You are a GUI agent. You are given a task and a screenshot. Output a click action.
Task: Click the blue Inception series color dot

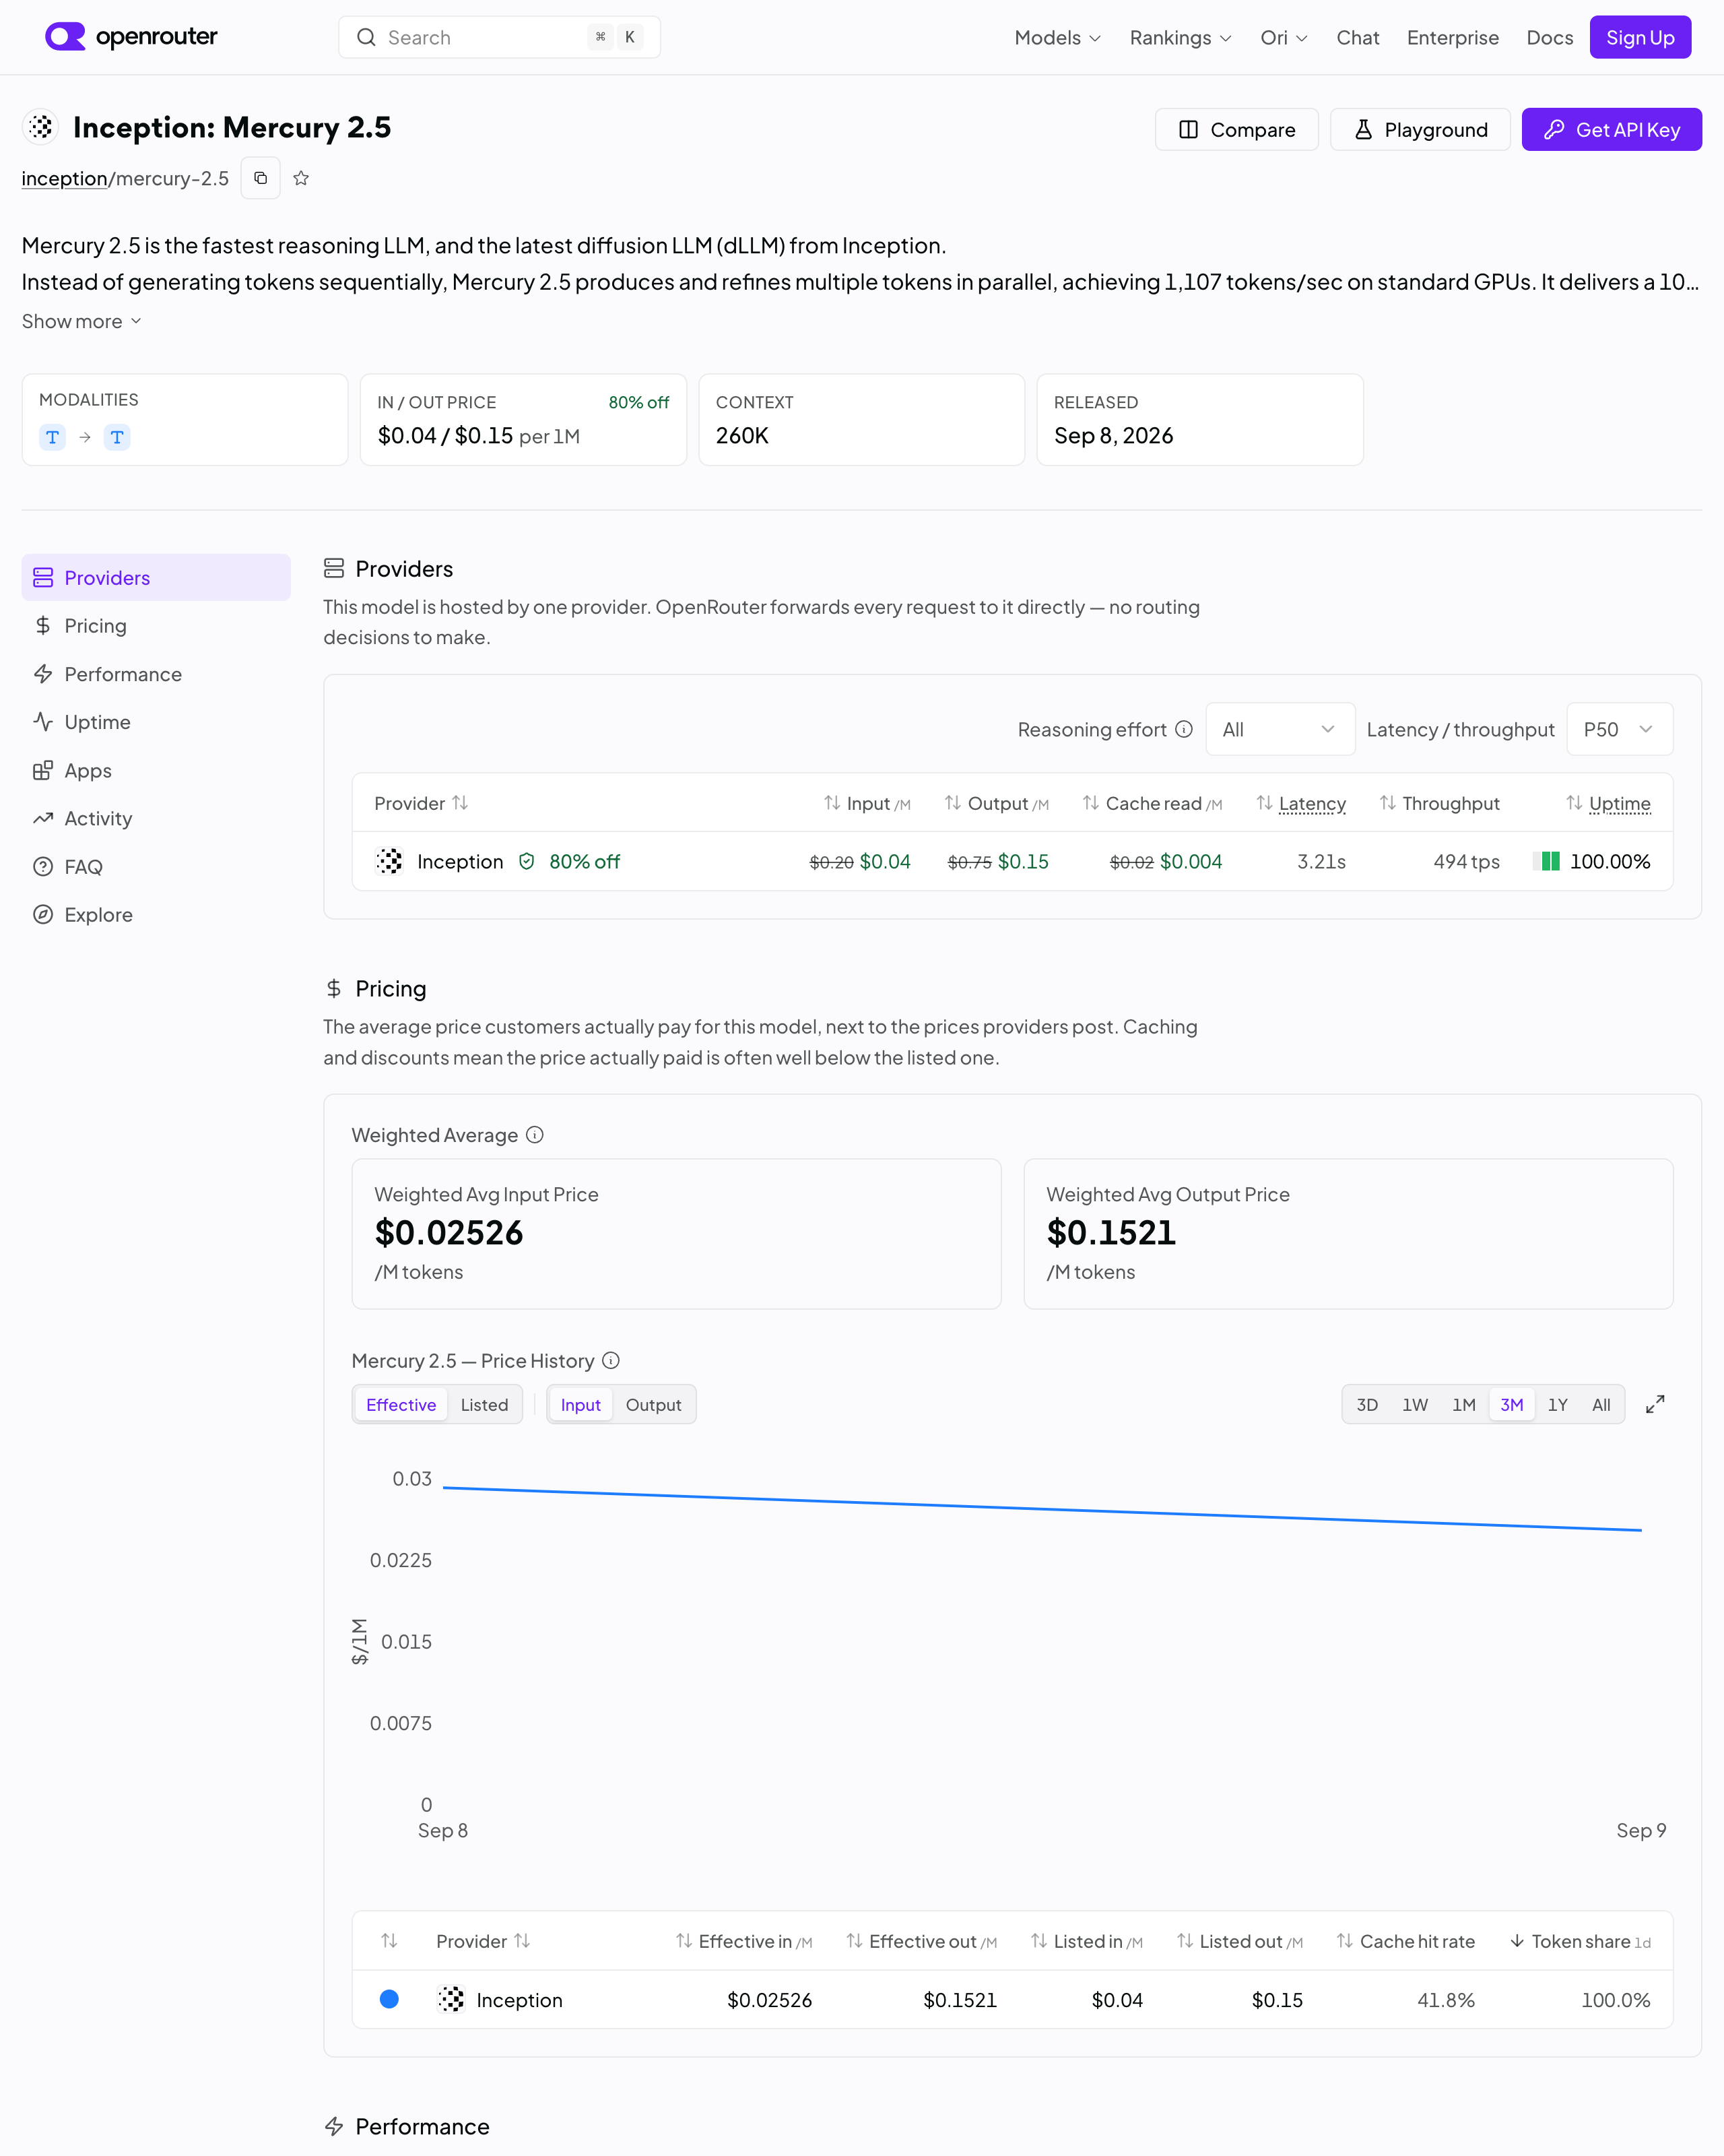[390, 1998]
